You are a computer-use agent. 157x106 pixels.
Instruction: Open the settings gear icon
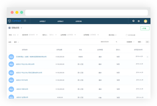click(x=139, y=21)
